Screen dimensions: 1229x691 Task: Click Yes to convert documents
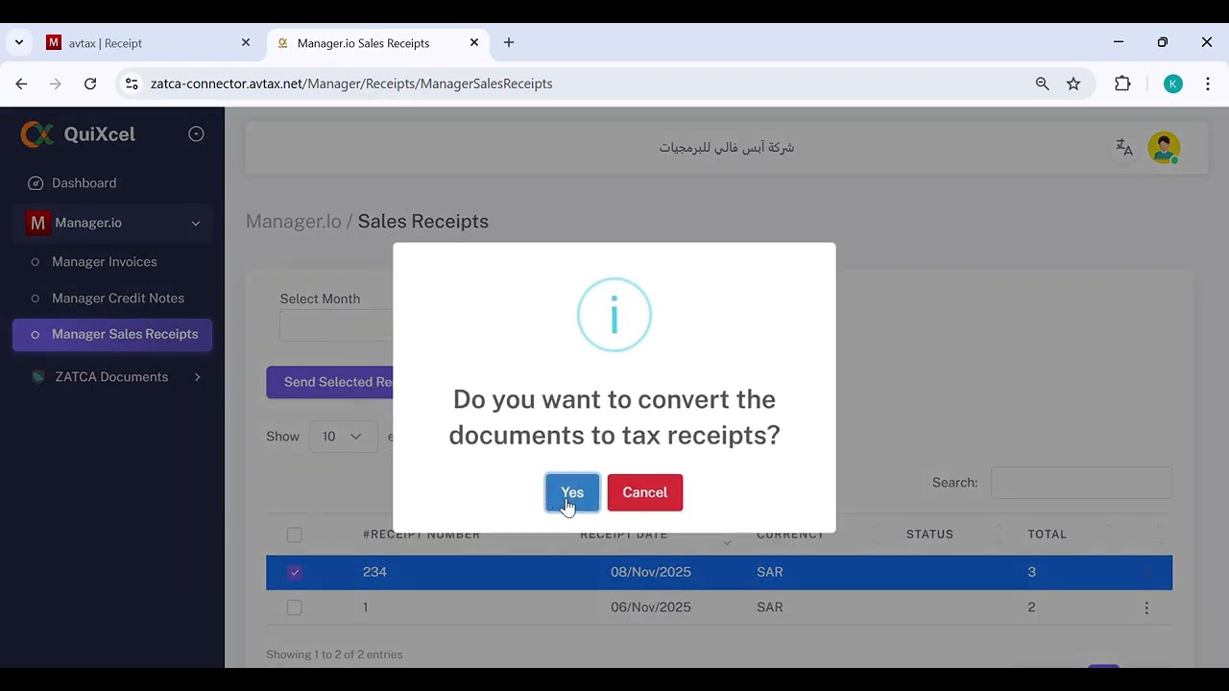(571, 492)
